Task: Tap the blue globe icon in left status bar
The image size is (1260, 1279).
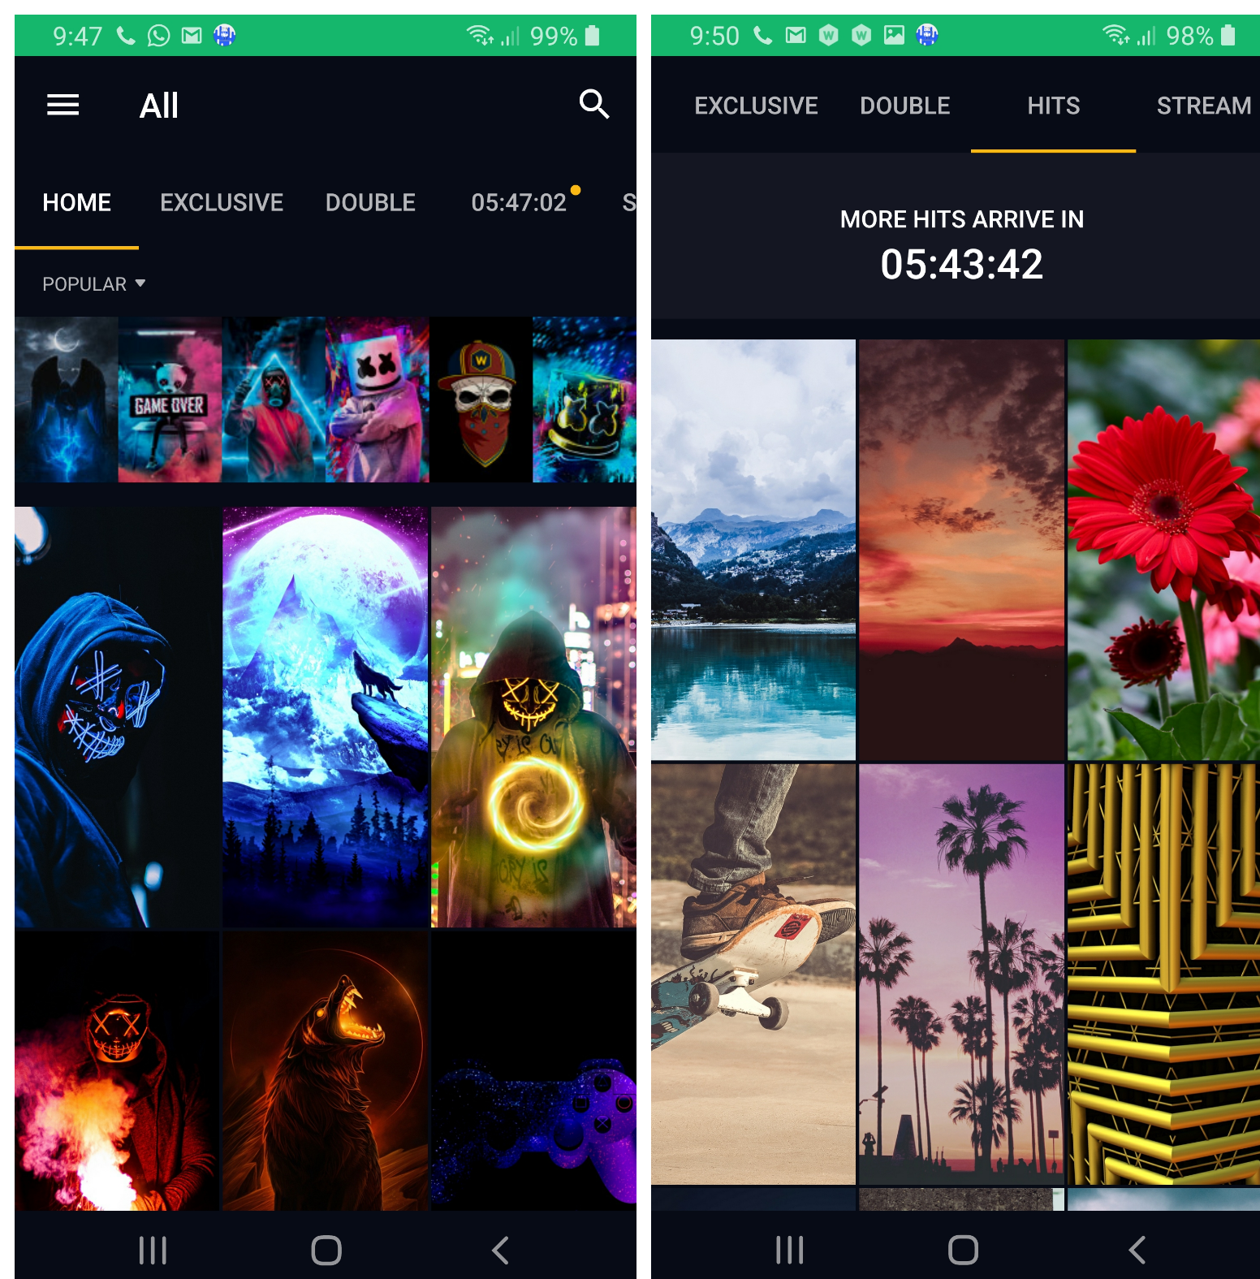Action: (x=224, y=35)
